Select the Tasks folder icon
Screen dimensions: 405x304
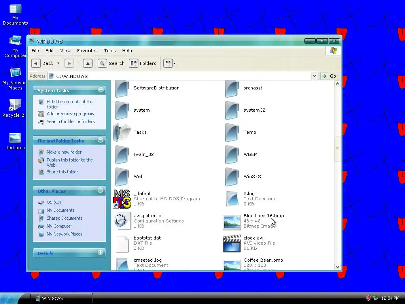point(122,133)
